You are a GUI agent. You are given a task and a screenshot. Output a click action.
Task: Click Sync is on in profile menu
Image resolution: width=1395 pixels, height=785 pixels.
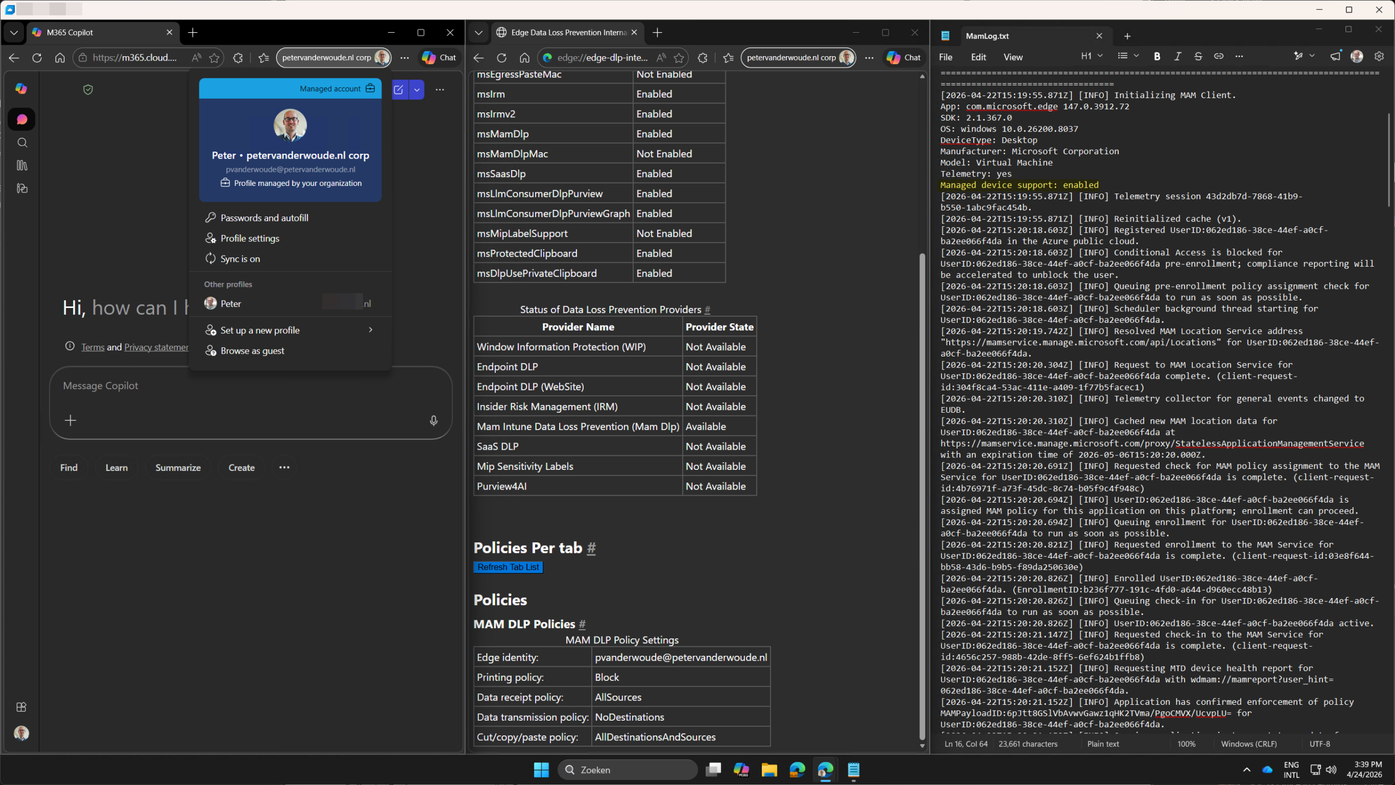[x=240, y=259]
